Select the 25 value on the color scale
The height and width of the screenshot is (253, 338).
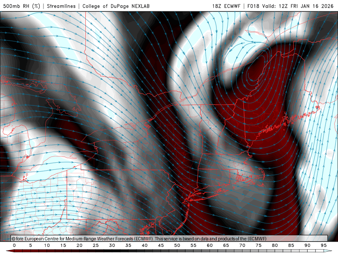pyautogui.click(x=96, y=245)
